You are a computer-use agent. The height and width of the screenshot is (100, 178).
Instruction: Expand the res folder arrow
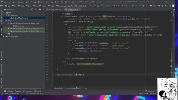tap(6, 34)
